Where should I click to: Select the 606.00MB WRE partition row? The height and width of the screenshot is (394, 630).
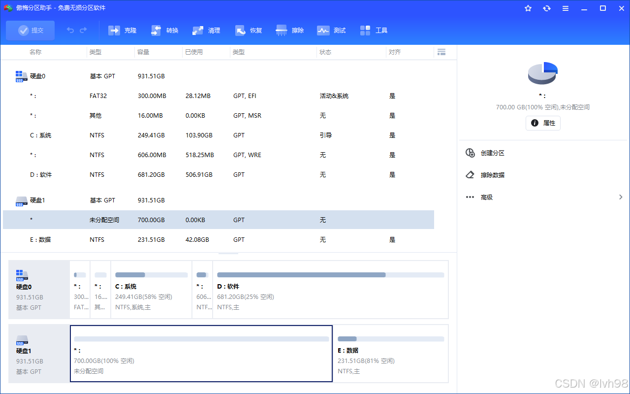point(219,155)
